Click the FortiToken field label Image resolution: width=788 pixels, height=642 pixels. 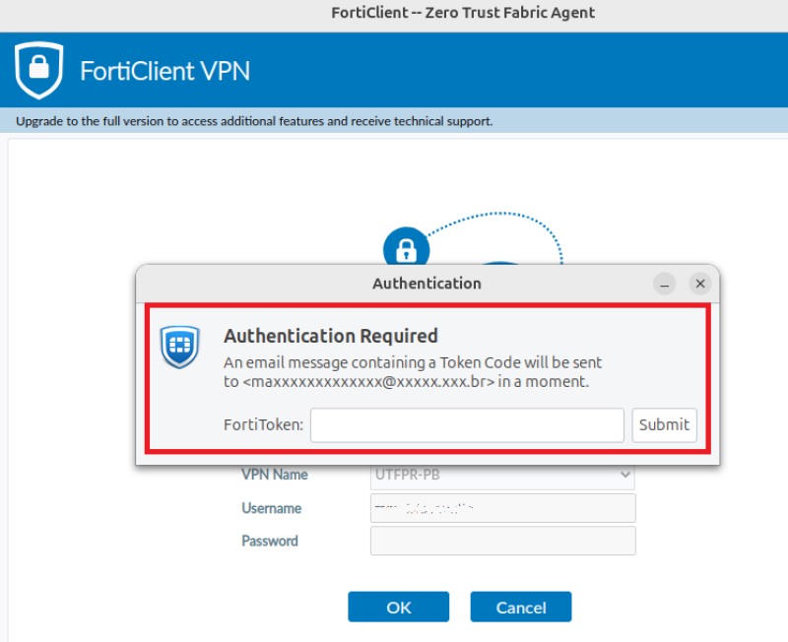pyautogui.click(x=264, y=425)
